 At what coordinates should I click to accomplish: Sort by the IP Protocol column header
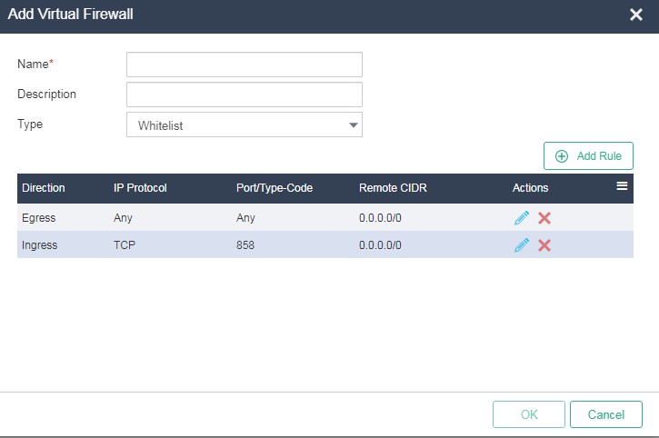(x=140, y=188)
